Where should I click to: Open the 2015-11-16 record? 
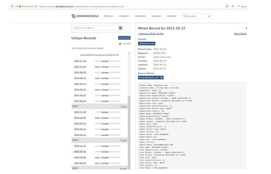80,67
